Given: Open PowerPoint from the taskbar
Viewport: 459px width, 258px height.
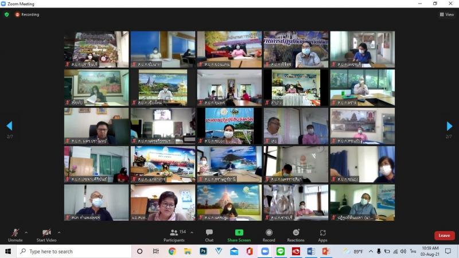Looking at the screenshot, I should coord(326,251).
